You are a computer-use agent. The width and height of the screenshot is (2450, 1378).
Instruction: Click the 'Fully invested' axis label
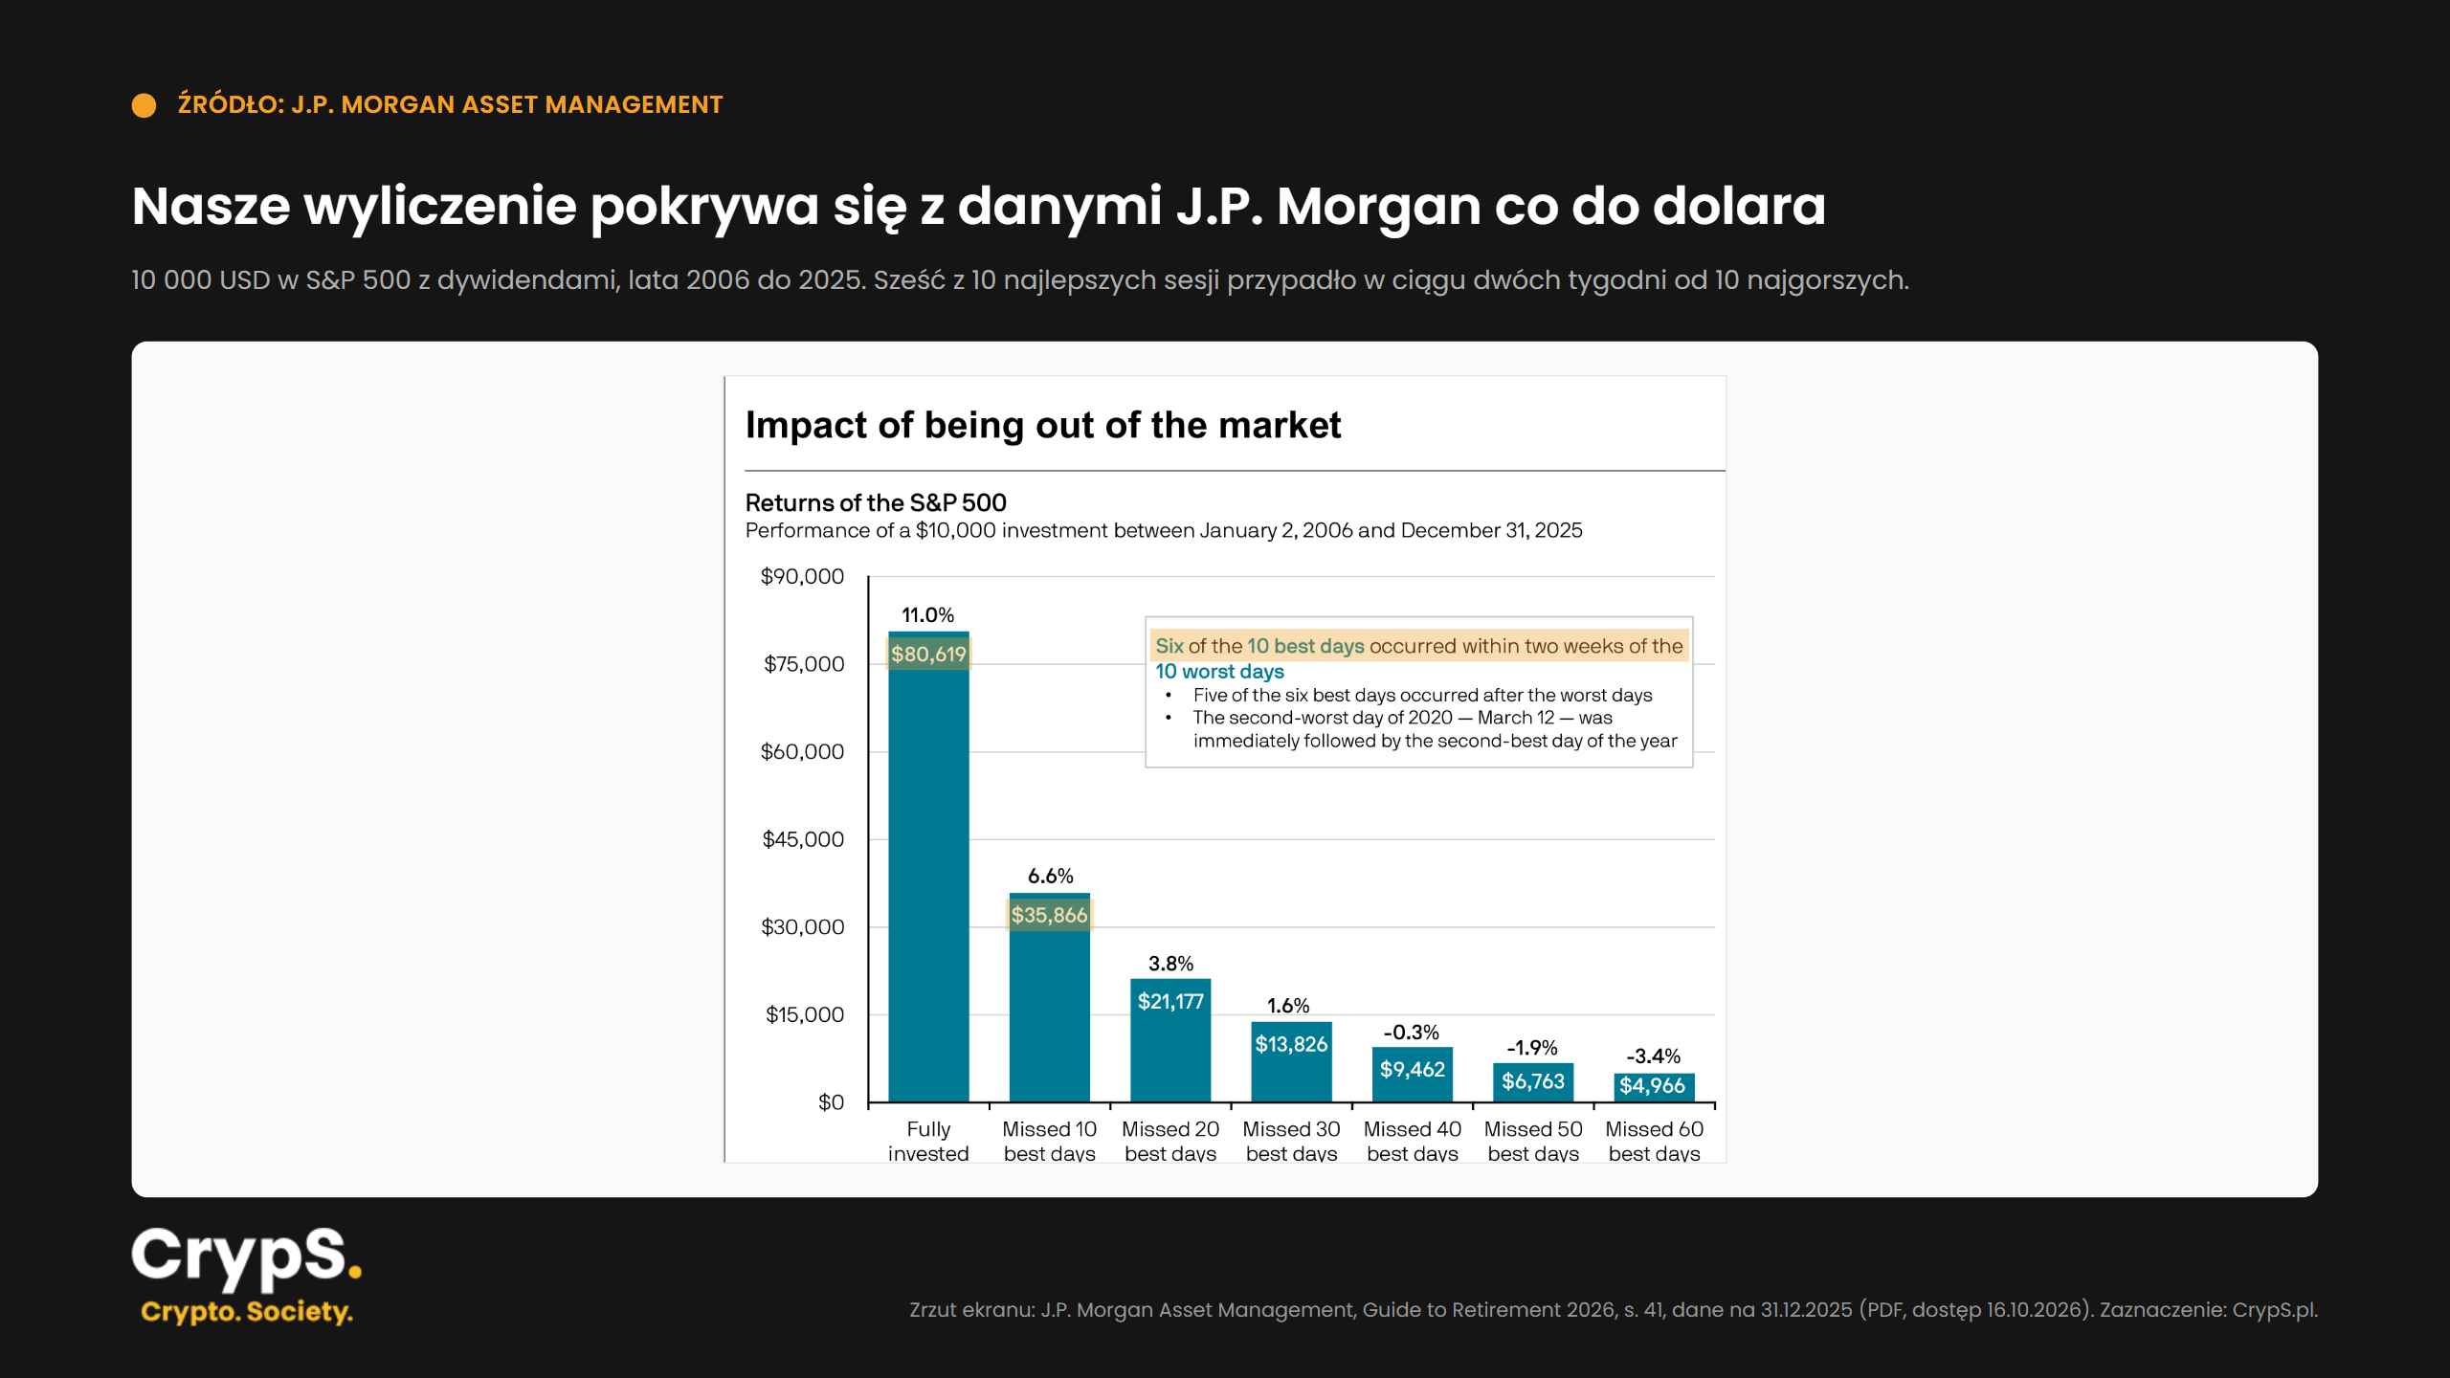pyautogui.click(x=928, y=1141)
